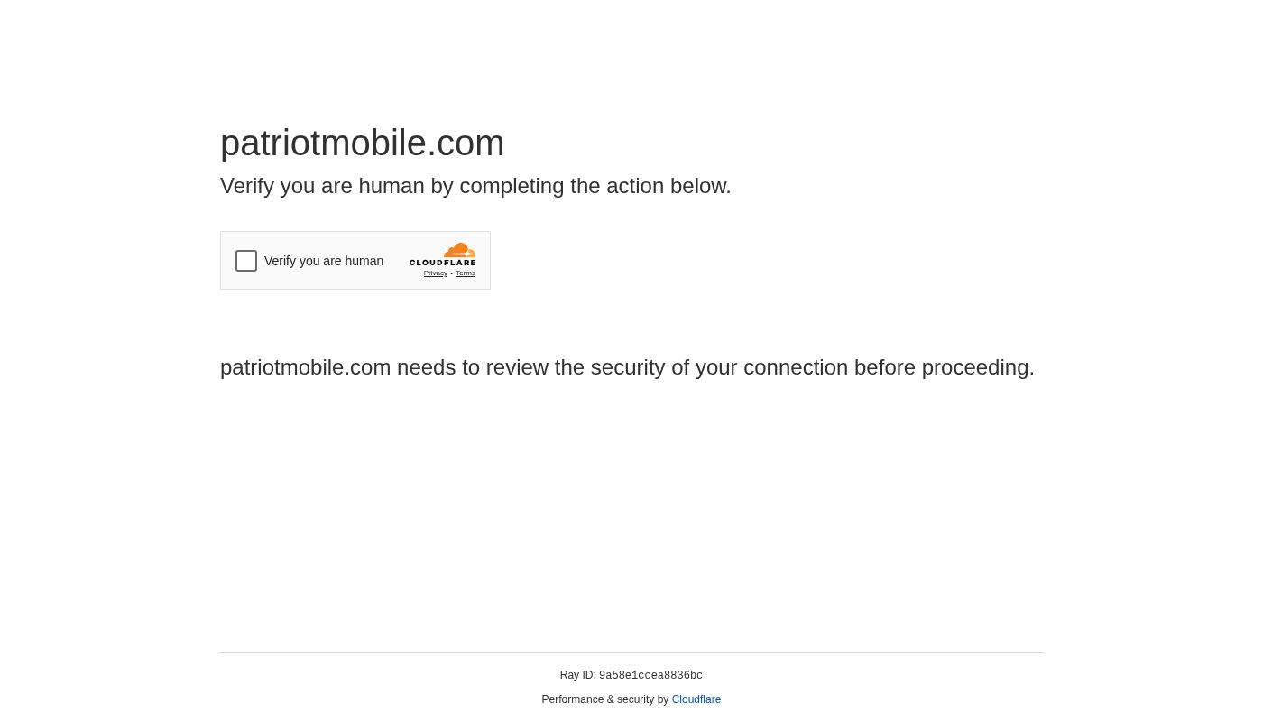Click the CLOUDFLARE wordmark in the widget

click(x=442, y=263)
